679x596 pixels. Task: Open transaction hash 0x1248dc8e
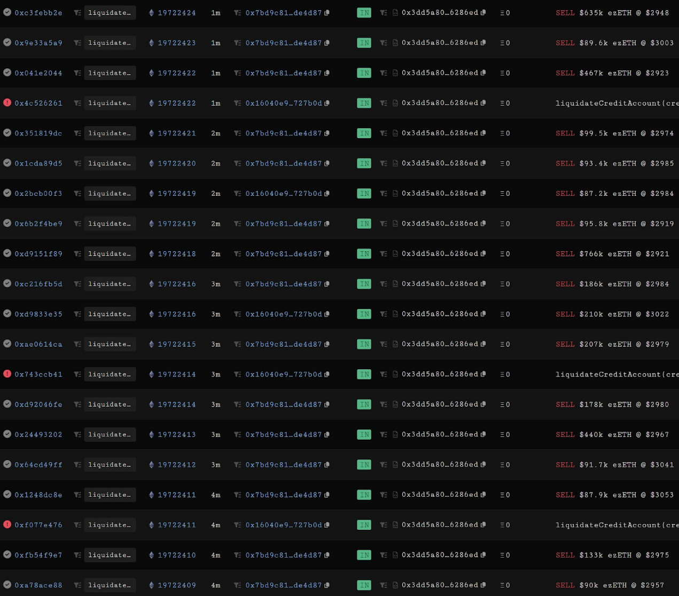(x=38, y=495)
